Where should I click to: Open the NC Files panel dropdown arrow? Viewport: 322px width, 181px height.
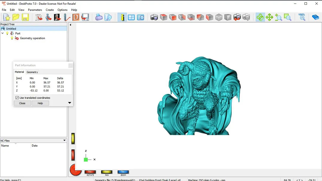(64, 140)
